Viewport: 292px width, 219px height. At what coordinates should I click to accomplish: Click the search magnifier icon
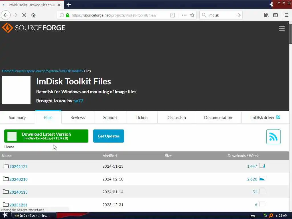tap(204, 15)
